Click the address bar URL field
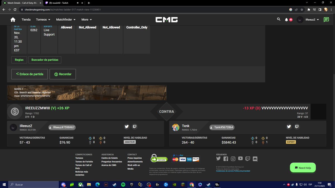The width and height of the screenshot is (335, 188). pos(156,9)
